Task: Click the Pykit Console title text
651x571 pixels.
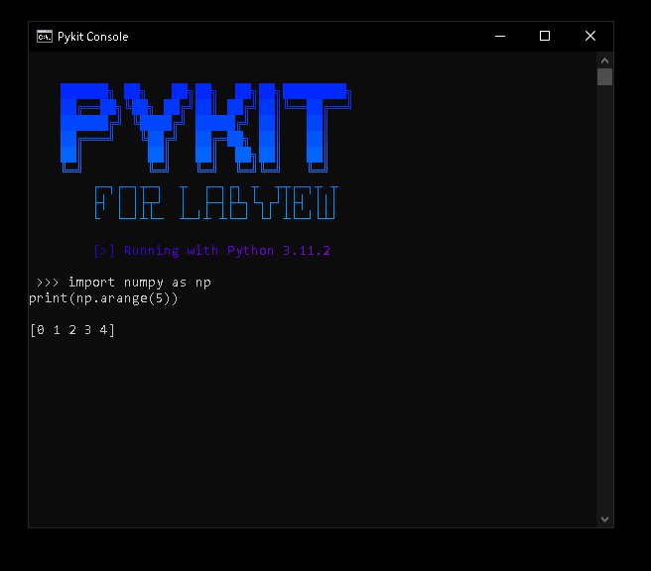Action: (93, 37)
